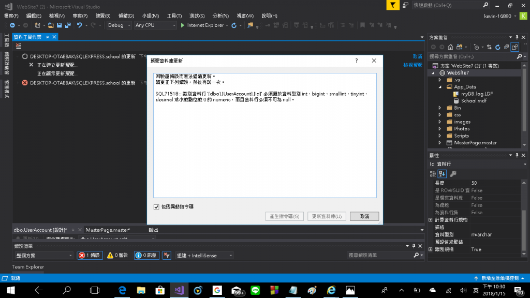This screenshot has height=298, width=530.
Task: Click the view preview (檢視預覽) link
Action: (x=413, y=65)
